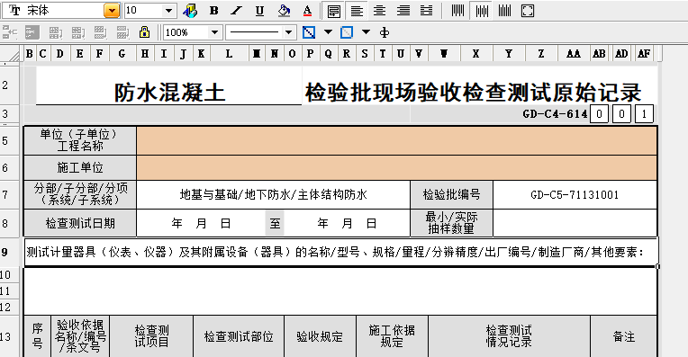Image resolution: width=688 pixels, height=357 pixels.
Task: Select column header X
Action: 475,54
